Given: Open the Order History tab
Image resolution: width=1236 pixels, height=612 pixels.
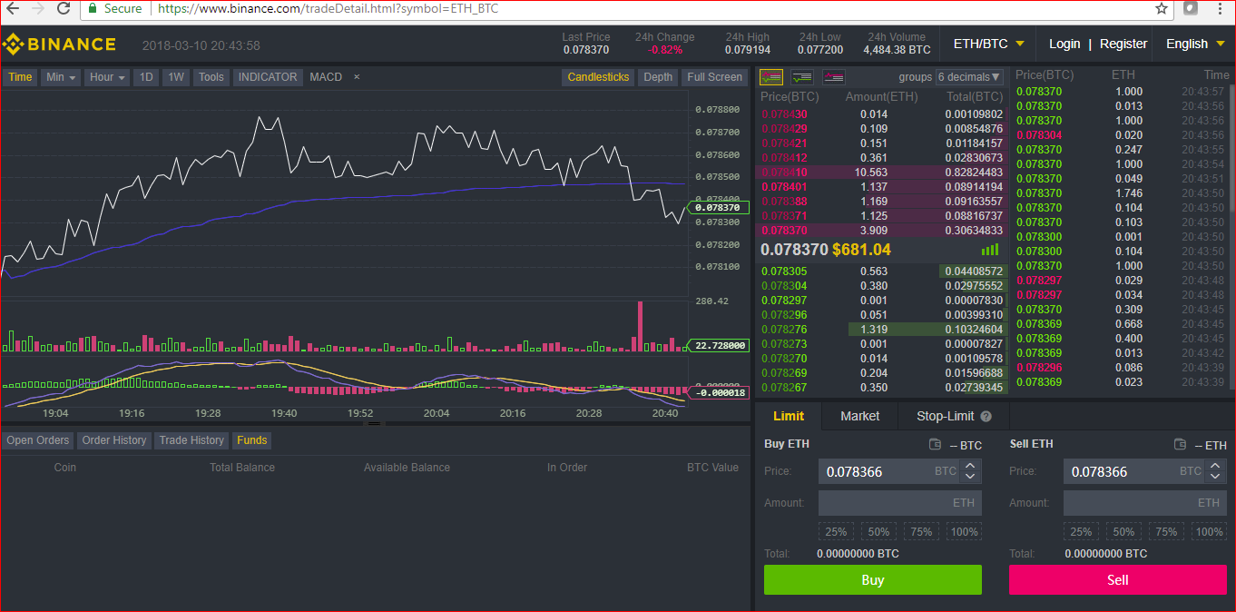Looking at the screenshot, I should tap(114, 440).
